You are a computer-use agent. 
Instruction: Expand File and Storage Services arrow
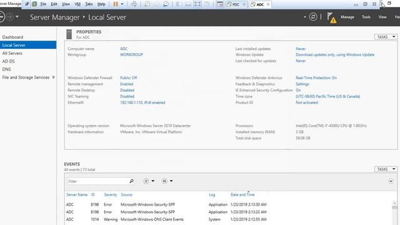54,77
